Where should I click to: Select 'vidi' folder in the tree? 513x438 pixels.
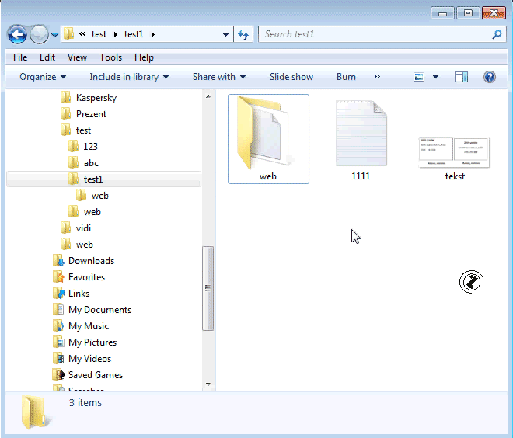click(83, 228)
